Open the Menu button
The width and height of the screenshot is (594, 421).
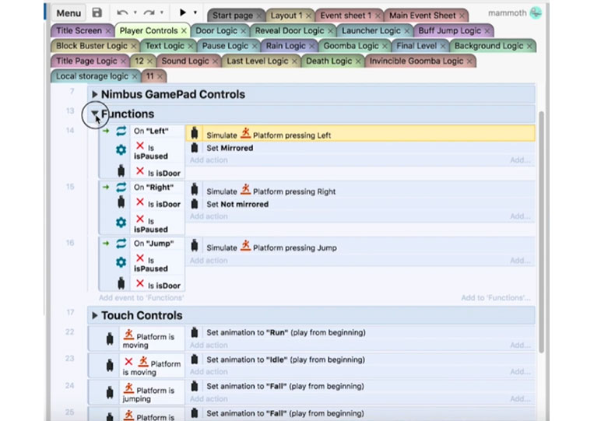(x=69, y=13)
